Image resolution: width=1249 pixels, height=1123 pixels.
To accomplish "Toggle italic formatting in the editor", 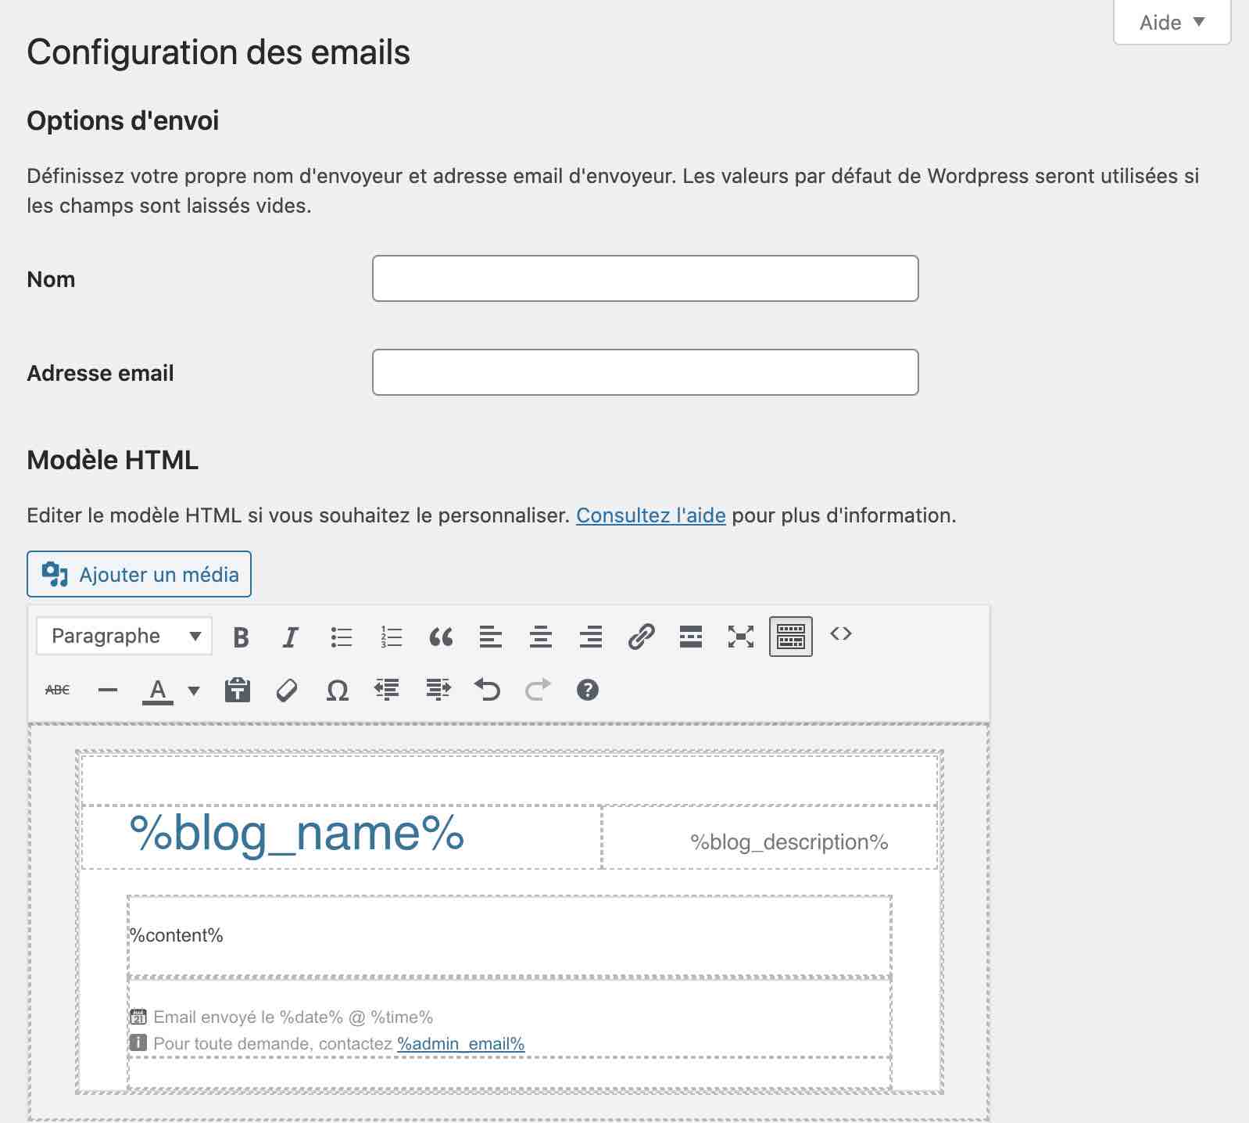I will [290, 637].
